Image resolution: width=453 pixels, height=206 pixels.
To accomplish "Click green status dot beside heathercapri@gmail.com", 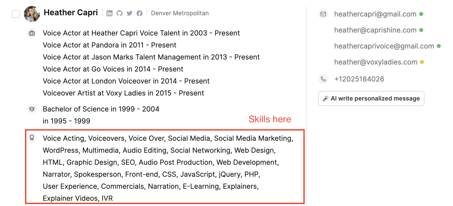I will pyautogui.click(x=421, y=14).
